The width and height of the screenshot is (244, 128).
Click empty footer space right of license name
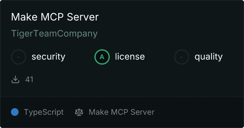point(199,112)
